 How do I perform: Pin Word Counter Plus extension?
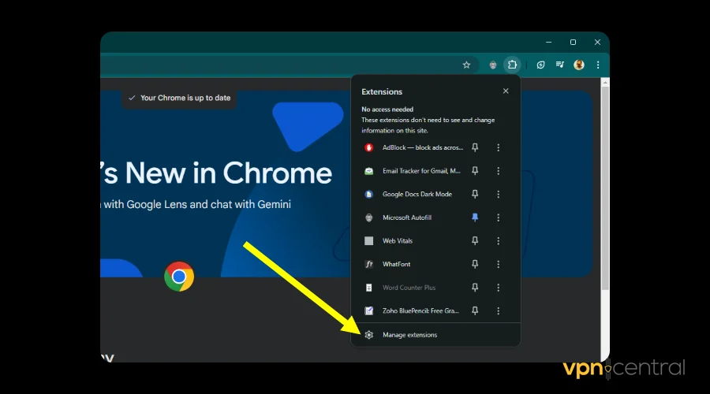475,288
